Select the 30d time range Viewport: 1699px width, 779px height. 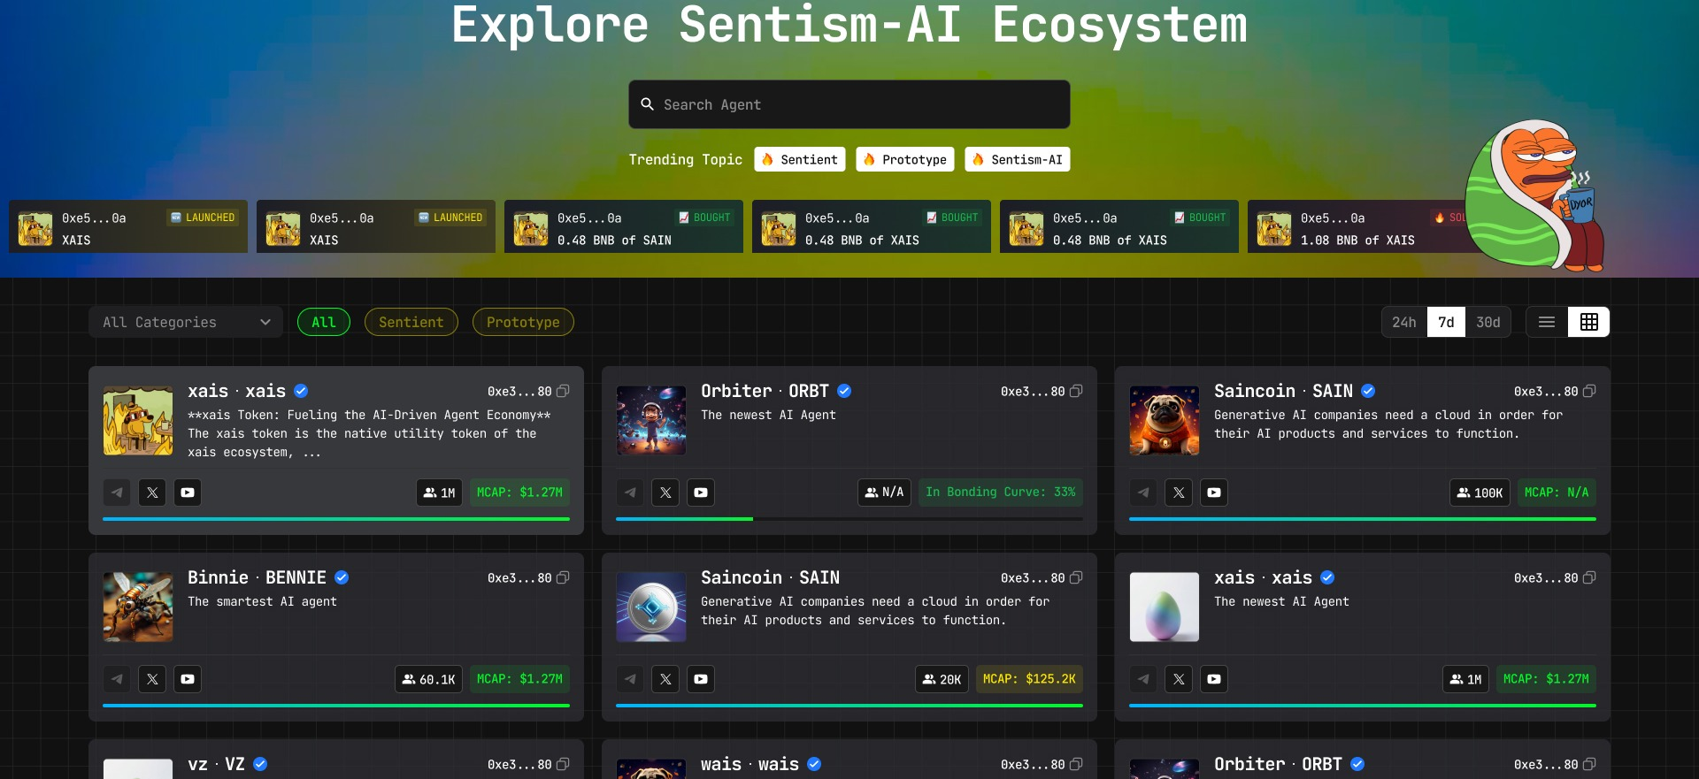[1488, 322]
